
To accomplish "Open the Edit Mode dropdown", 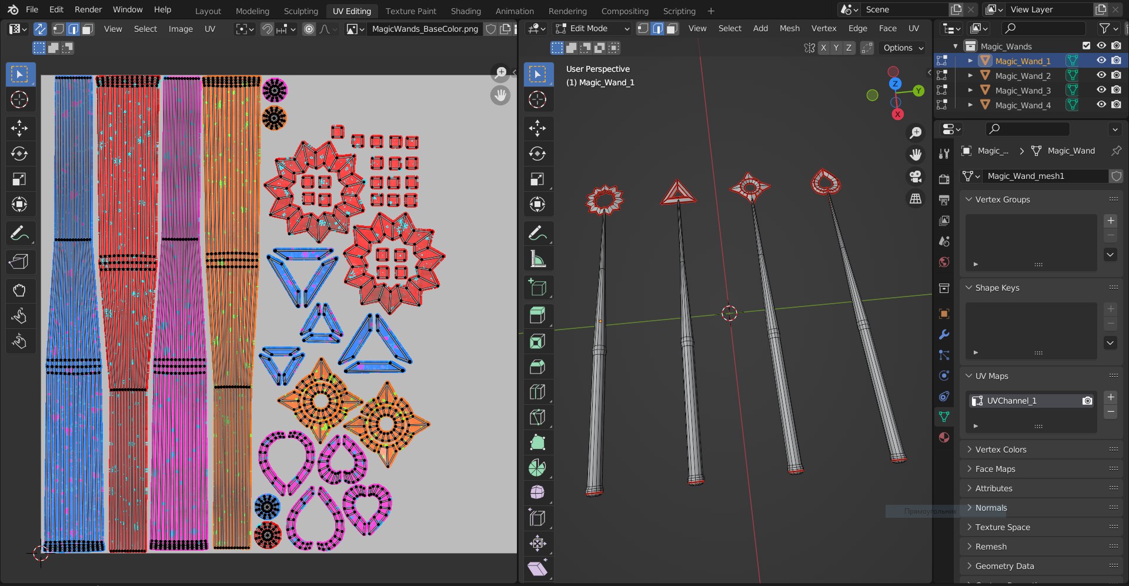I will (x=592, y=28).
